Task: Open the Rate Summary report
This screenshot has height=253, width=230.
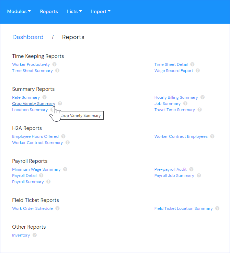Action: (26, 97)
